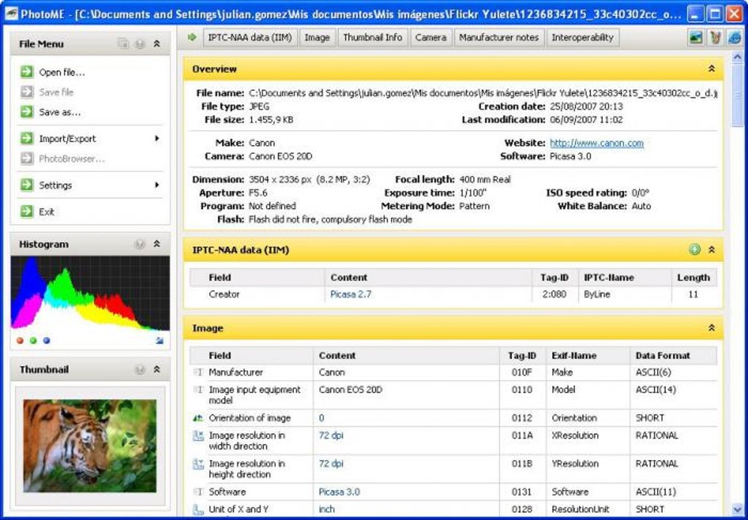Open the Internet Explorer icon in toolbar
The height and width of the screenshot is (520, 748).
(x=735, y=37)
